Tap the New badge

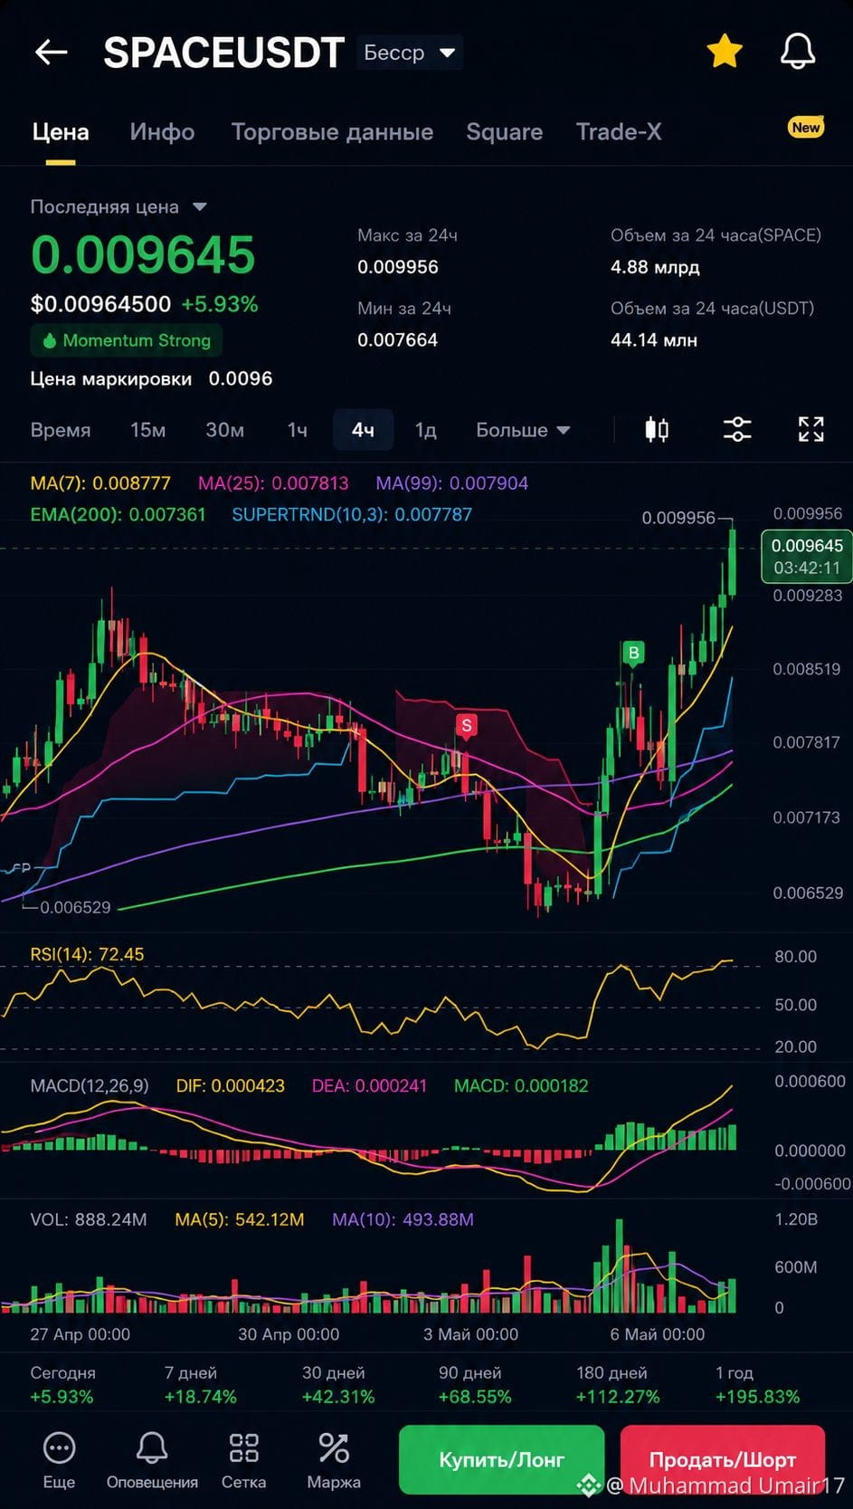(x=805, y=128)
